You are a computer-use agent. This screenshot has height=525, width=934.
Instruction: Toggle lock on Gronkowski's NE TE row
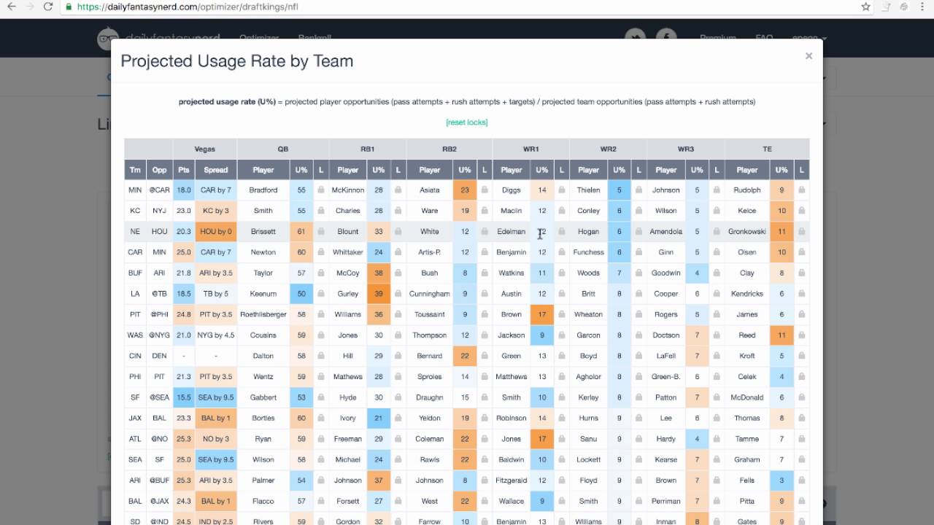click(801, 232)
